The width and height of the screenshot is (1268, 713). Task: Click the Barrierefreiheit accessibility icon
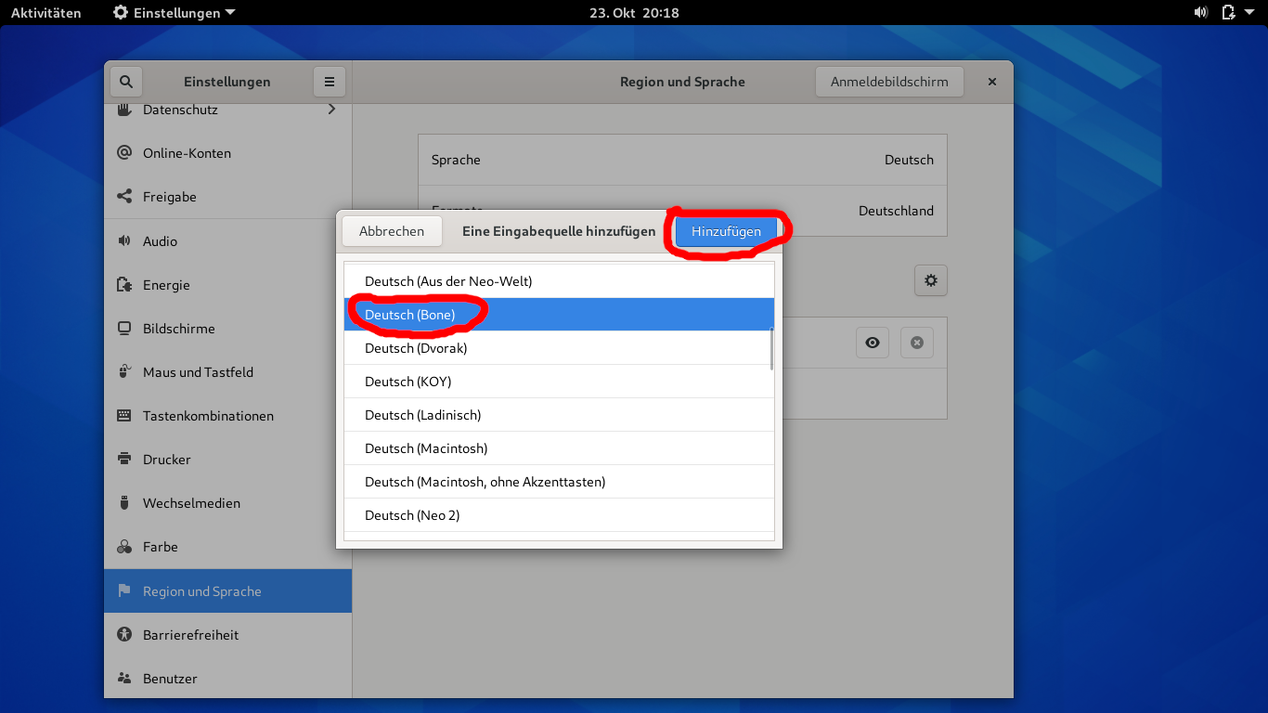124,635
